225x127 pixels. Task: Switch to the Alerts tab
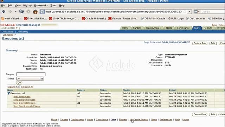[169, 28]
